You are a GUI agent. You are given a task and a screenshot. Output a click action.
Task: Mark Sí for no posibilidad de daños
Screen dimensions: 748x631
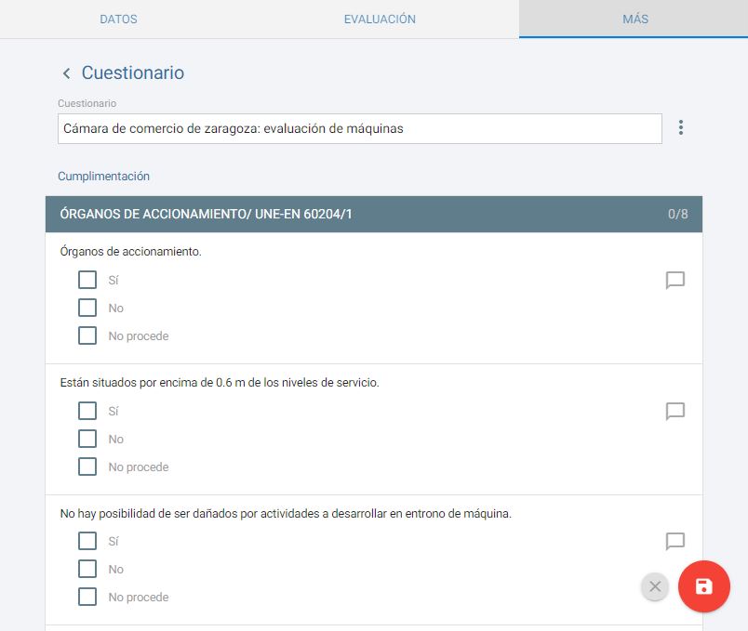(87, 541)
